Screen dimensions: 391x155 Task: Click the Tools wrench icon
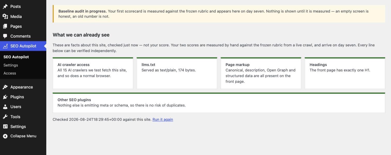pyautogui.click(x=5, y=117)
